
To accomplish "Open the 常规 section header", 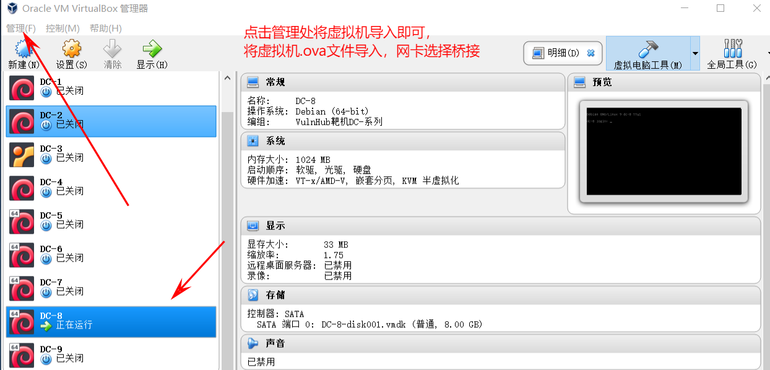I will [x=402, y=82].
